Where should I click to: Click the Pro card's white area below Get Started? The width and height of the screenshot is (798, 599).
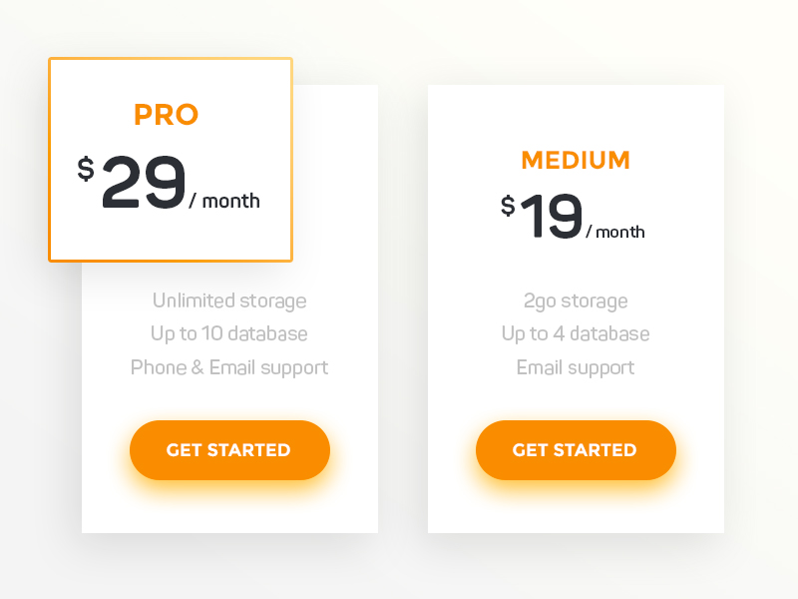[x=229, y=509]
